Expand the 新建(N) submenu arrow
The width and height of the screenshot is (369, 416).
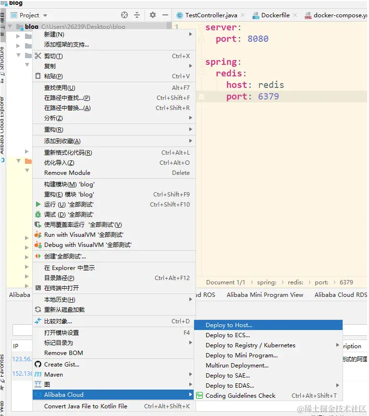tap(190, 34)
